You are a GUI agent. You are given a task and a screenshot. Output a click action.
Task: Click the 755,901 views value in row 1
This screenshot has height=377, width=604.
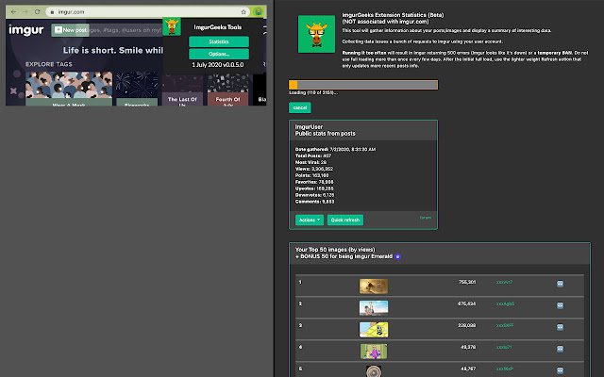(467, 283)
